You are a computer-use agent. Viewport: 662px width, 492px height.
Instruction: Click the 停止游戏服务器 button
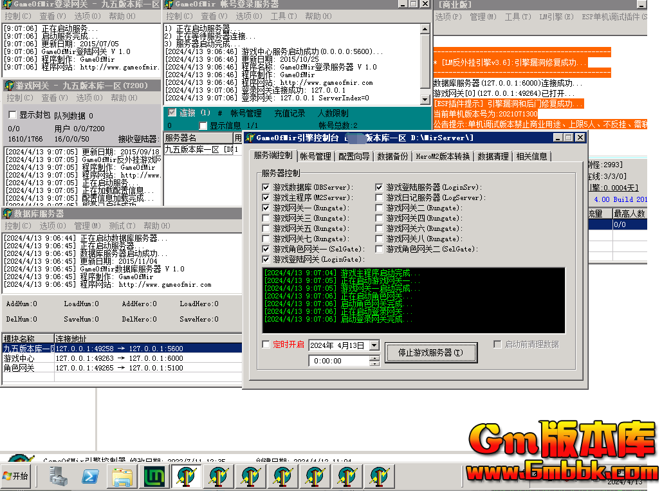tap(431, 352)
